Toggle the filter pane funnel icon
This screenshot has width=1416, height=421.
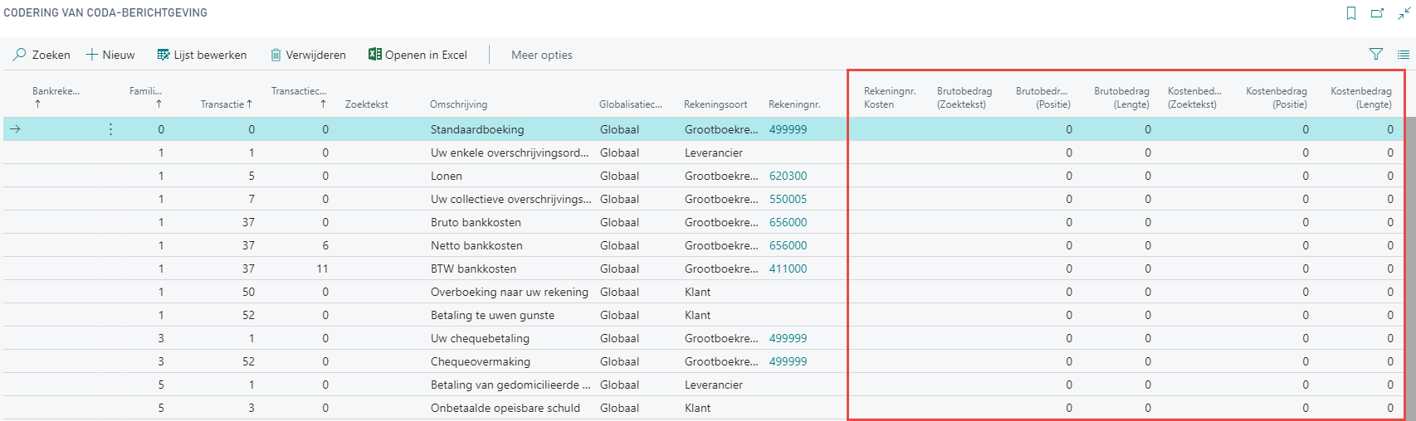1375,55
